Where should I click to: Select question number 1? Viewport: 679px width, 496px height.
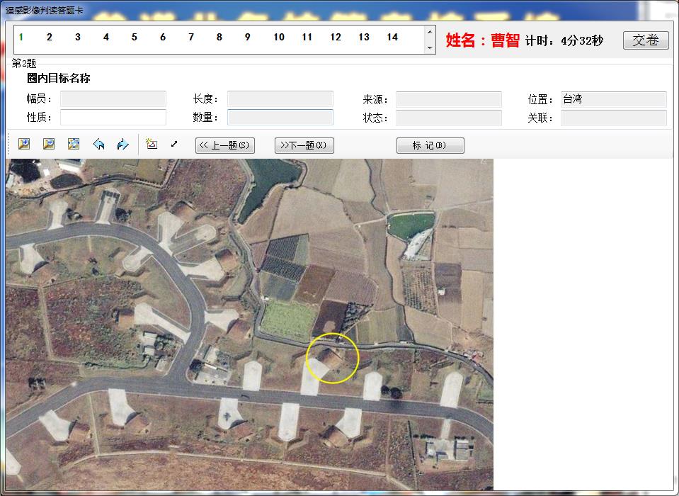pyautogui.click(x=21, y=38)
